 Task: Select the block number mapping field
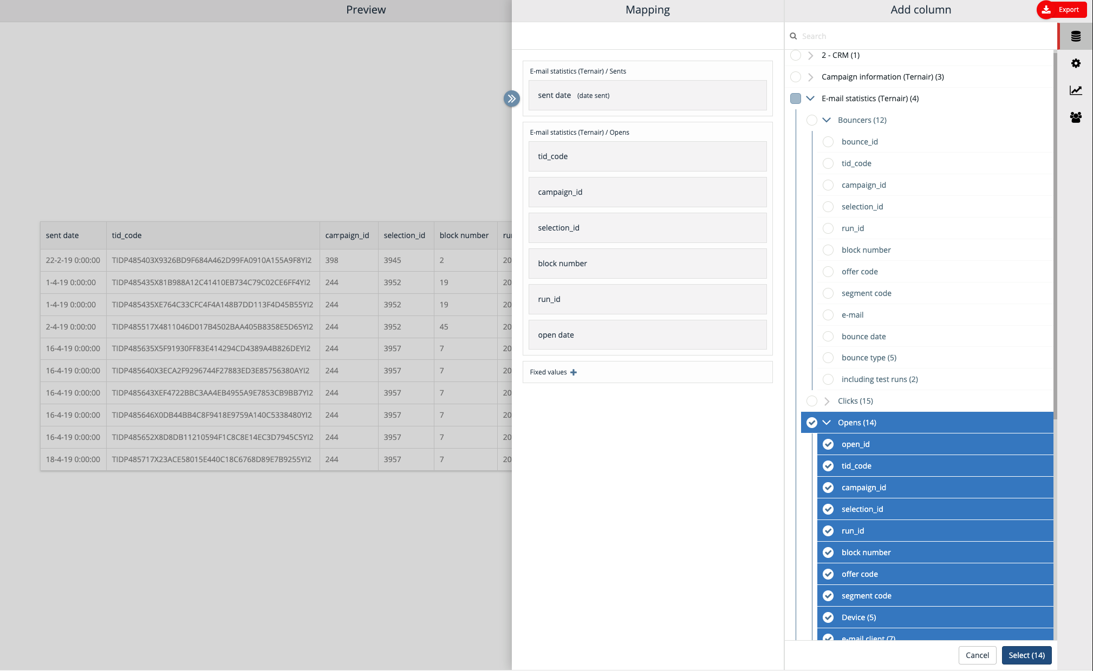647,264
